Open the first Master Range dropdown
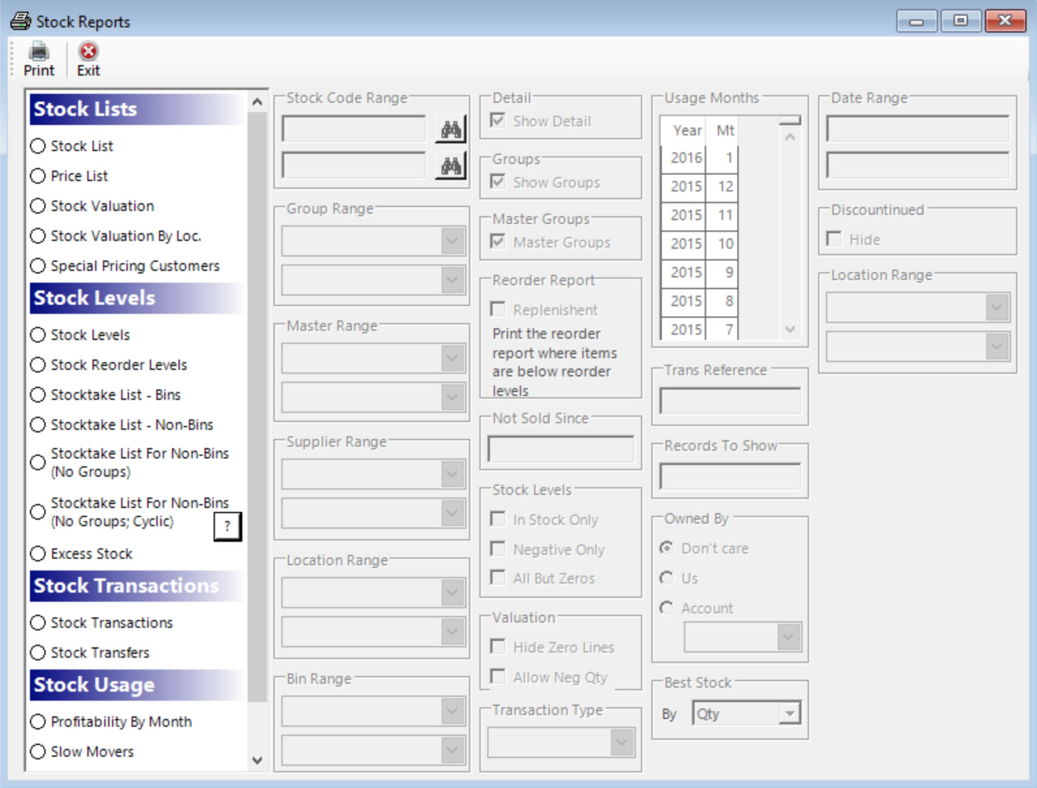The width and height of the screenshot is (1037, 788). (x=452, y=358)
